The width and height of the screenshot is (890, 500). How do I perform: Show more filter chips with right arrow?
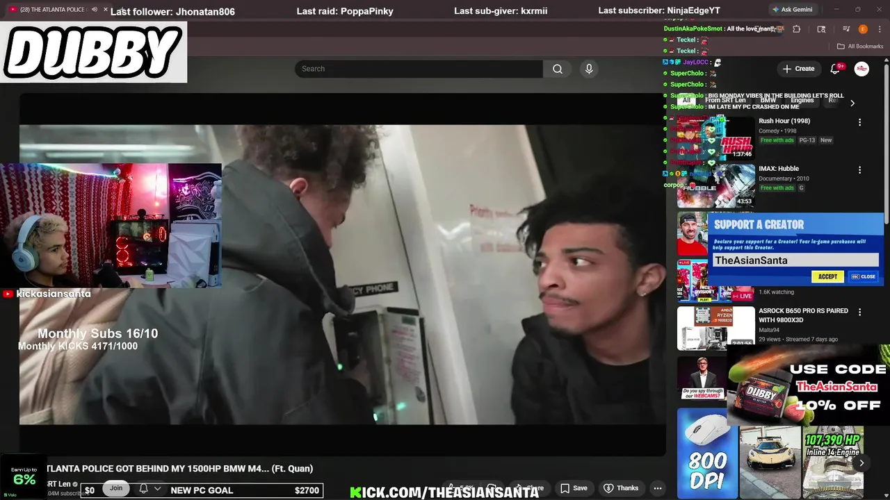click(x=852, y=103)
